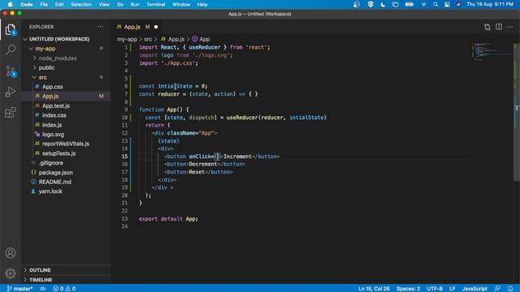Open the View menu
The image size is (520, 292).
point(104,4)
